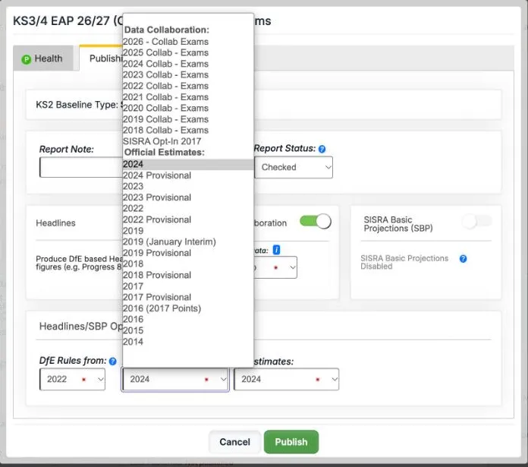Select 2025 Collab - Exams option

pyautogui.click(x=188, y=52)
